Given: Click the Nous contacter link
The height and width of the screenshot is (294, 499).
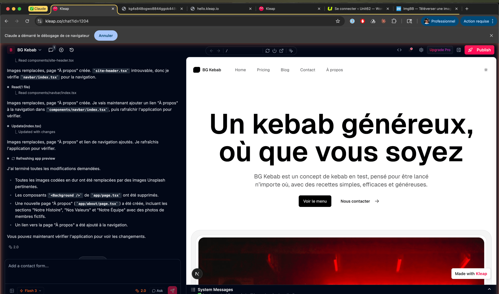Looking at the screenshot, I should [x=360, y=201].
